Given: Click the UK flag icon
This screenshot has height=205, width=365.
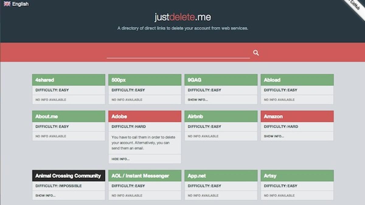Looking at the screenshot, I should (7, 4).
